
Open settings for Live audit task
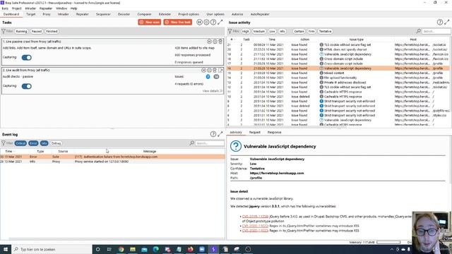209,71
